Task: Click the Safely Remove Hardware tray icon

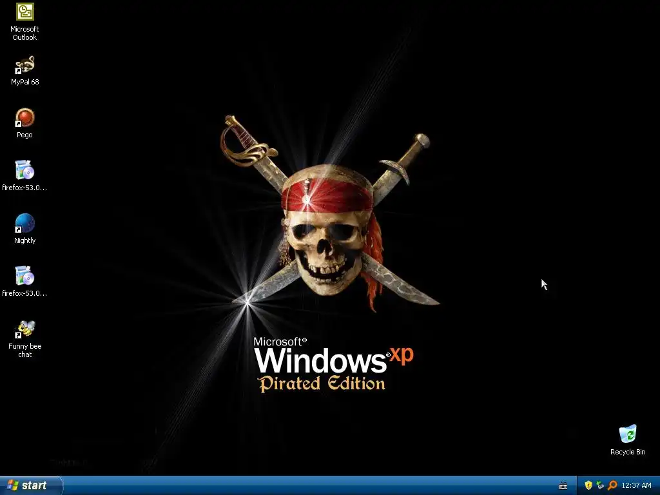Action: [600, 485]
